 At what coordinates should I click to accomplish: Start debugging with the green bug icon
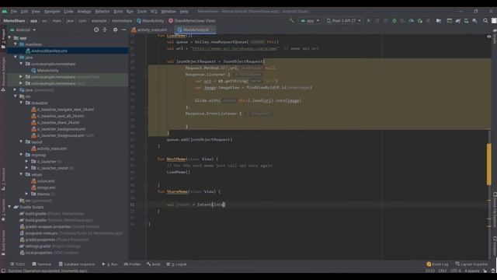coord(394,21)
